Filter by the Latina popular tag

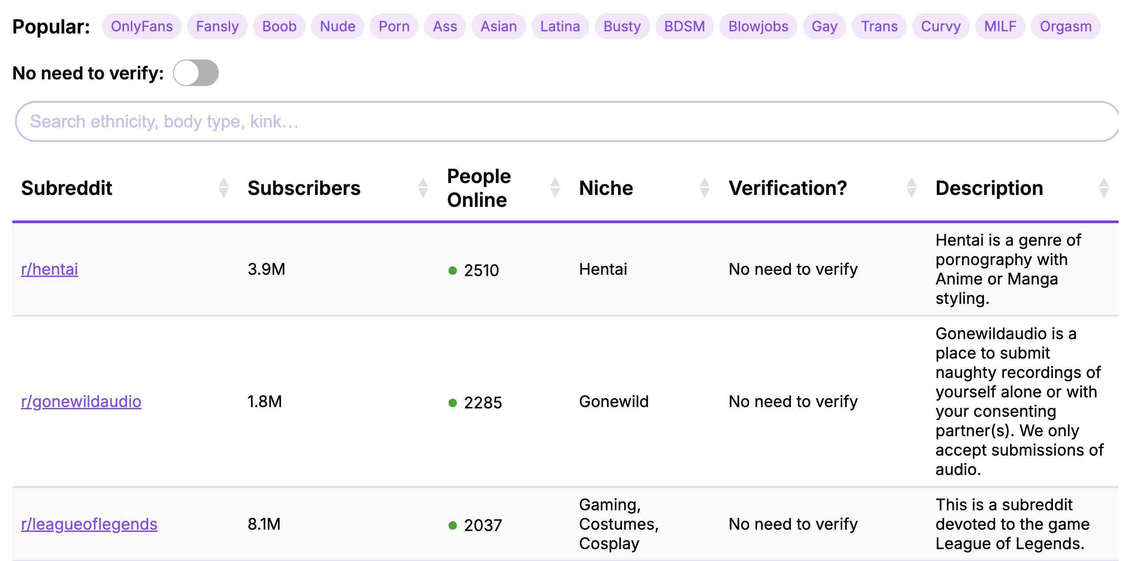click(x=560, y=26)
